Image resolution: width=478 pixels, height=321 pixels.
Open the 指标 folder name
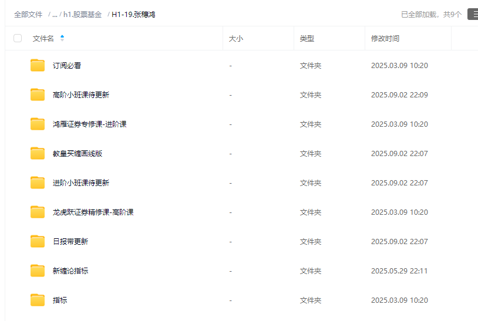[x=60, y=300]
